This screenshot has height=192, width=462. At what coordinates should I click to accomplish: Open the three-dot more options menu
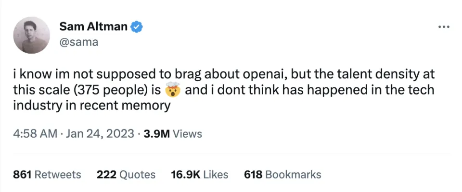[x=443, y=27]
